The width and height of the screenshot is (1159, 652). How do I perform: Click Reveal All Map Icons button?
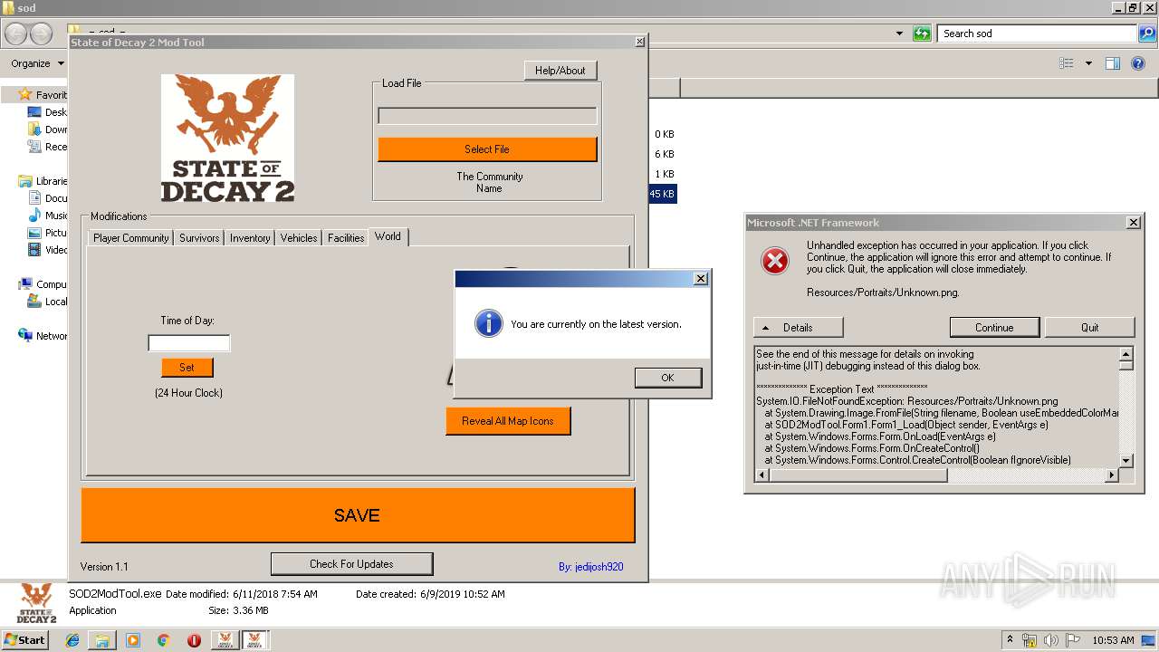coord(508,421)
